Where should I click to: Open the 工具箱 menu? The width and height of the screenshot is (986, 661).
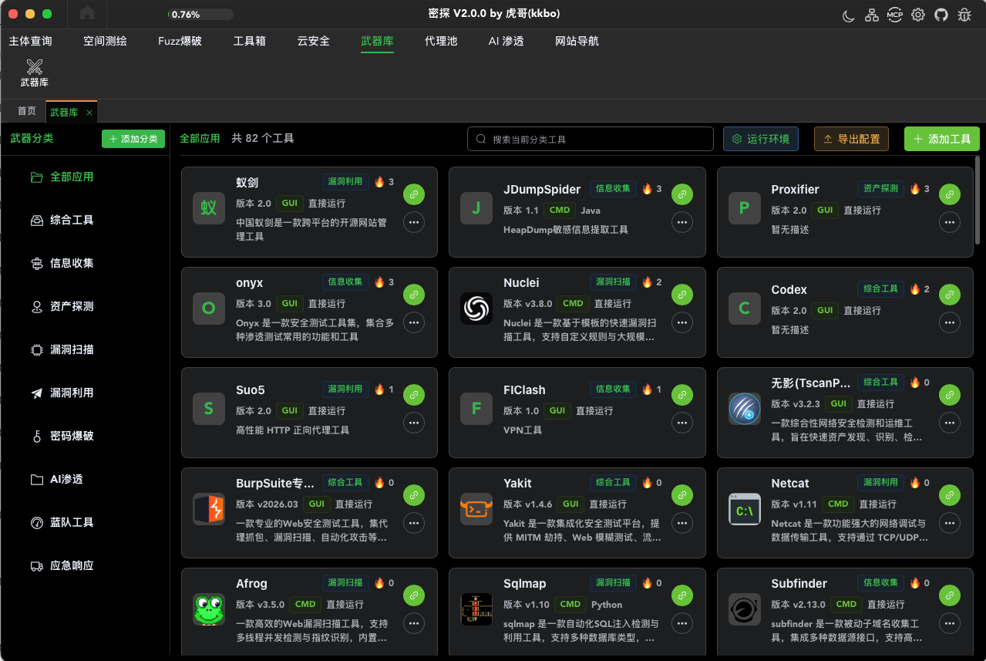[x=249, y=41]
